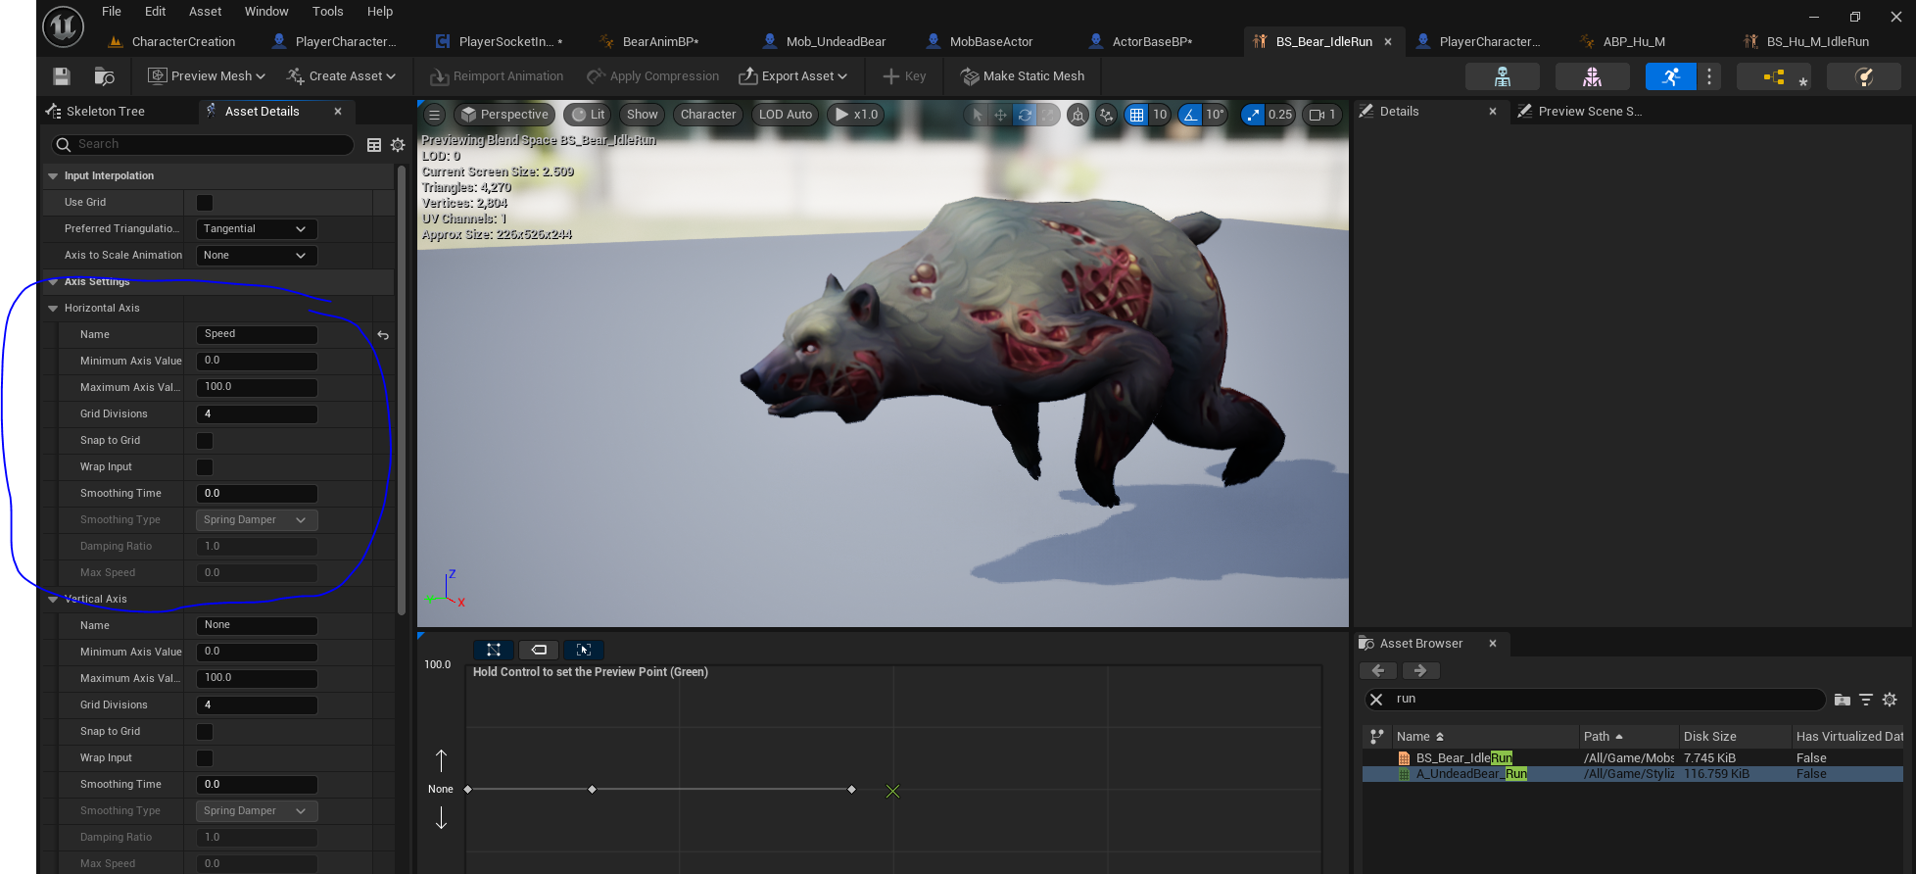Open the viewport Character menu
Image resolution: width=1916 pixels, height=874 pixels.
click(708, 115)
